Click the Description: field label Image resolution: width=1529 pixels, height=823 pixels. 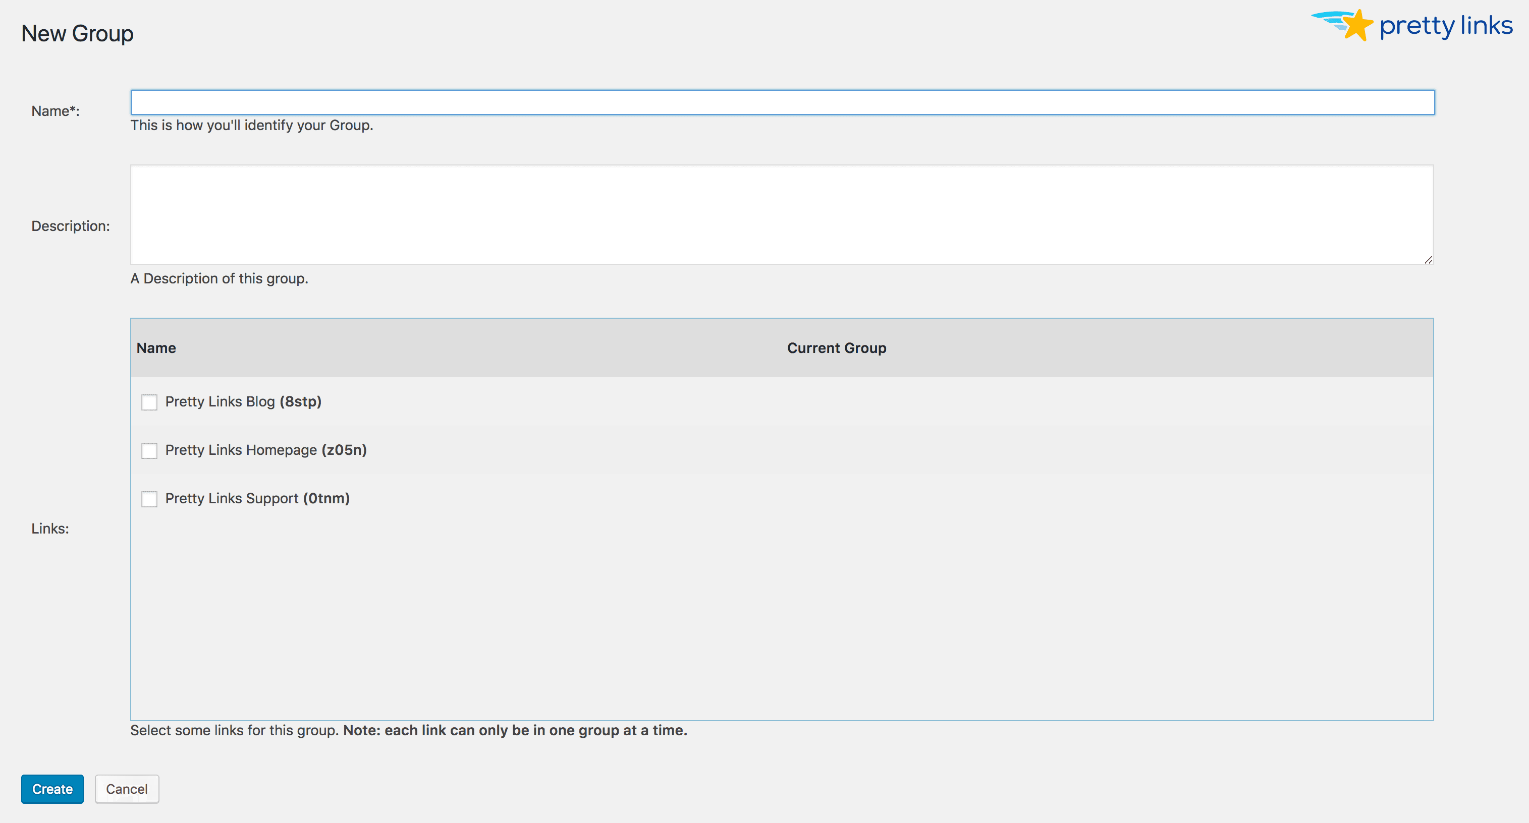click(71, 225)
